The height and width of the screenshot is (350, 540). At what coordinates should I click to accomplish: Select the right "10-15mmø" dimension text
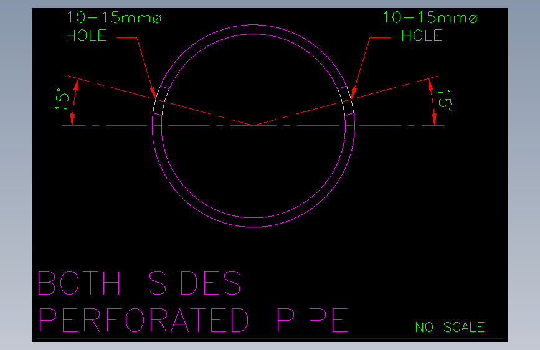[430, 17]
